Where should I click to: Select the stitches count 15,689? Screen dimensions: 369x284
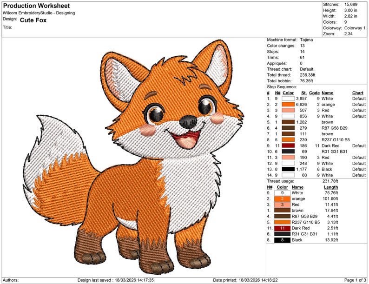point(351,5)
